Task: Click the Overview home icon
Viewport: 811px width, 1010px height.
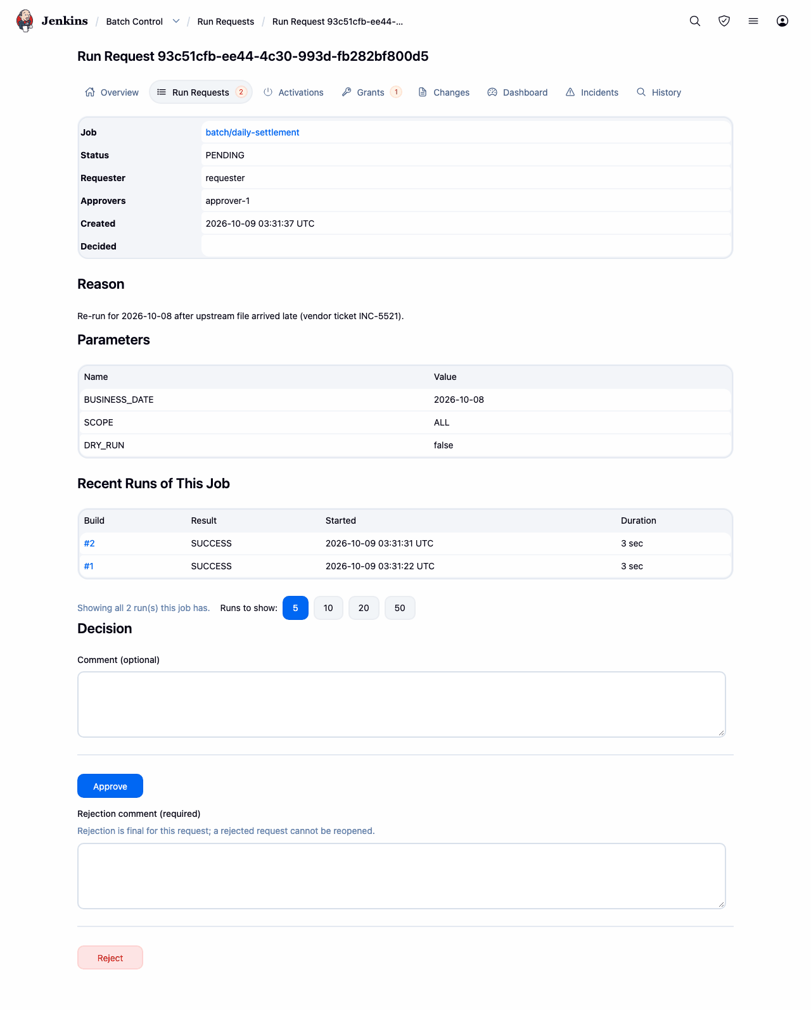Action: pos(90,92)
